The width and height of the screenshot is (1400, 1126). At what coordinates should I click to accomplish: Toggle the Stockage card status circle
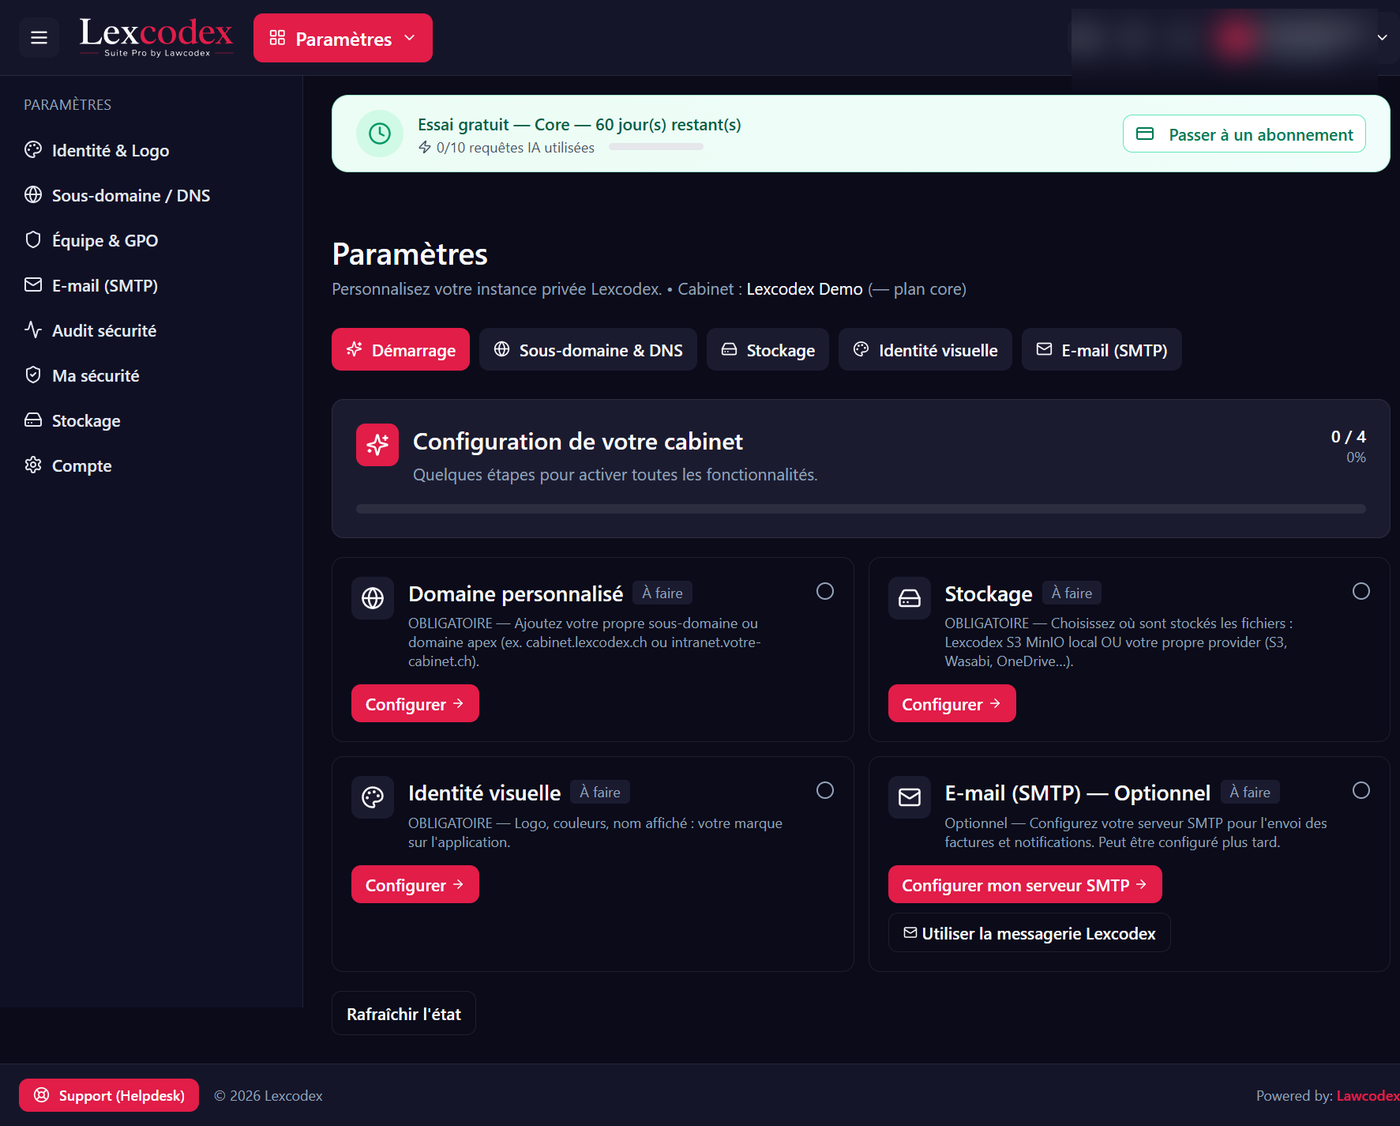[1361, 591]
